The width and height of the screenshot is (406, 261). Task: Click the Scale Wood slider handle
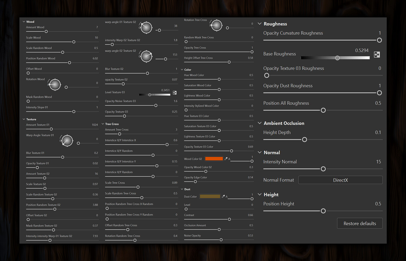click(74, 42)
